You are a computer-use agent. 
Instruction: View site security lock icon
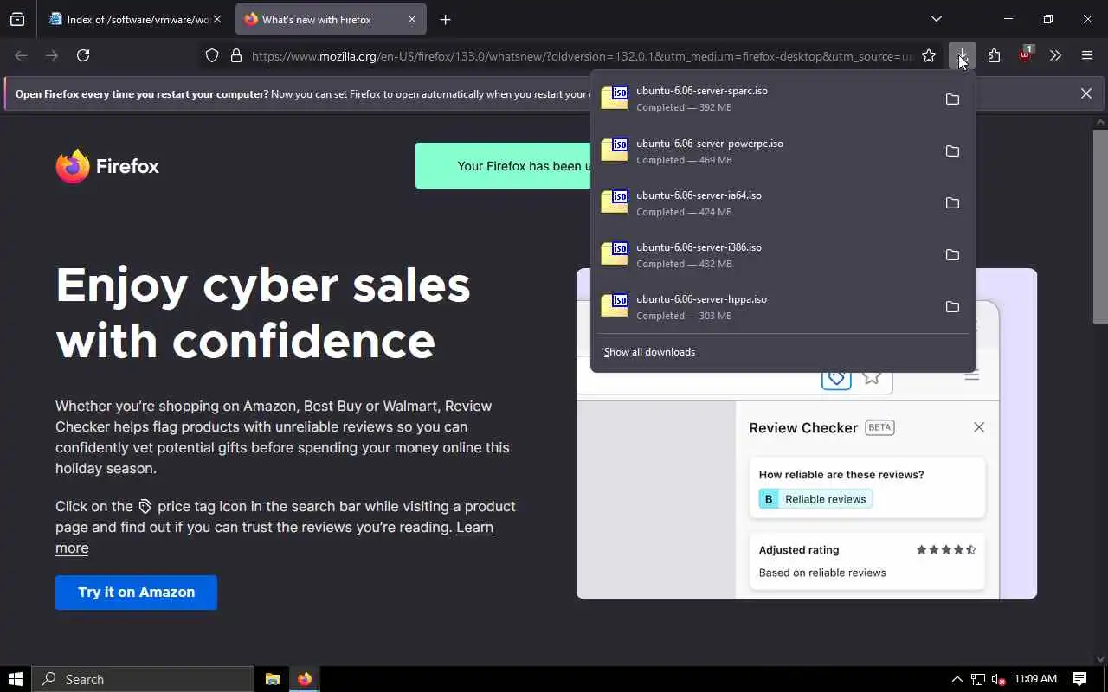click(x=235, y=55)
